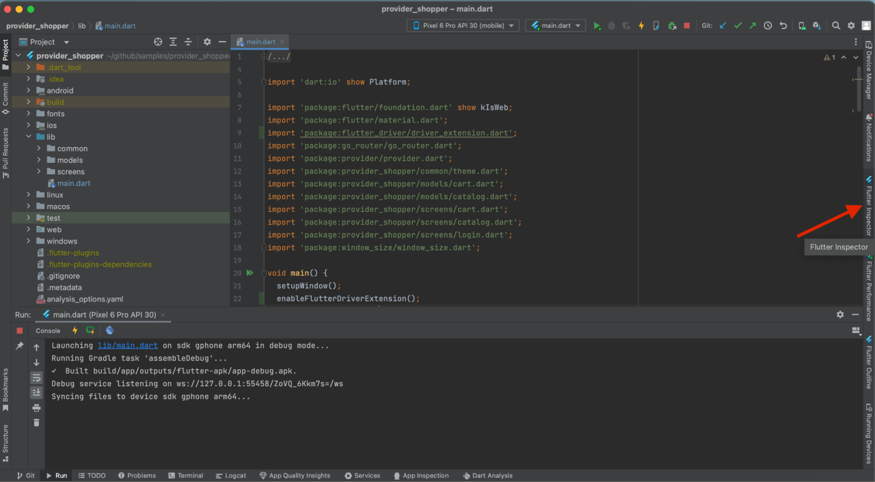The height and width of the screenshot is (482, 875).
Task: Follow the lib/main.dart link in the console
Action: (128, 345)
